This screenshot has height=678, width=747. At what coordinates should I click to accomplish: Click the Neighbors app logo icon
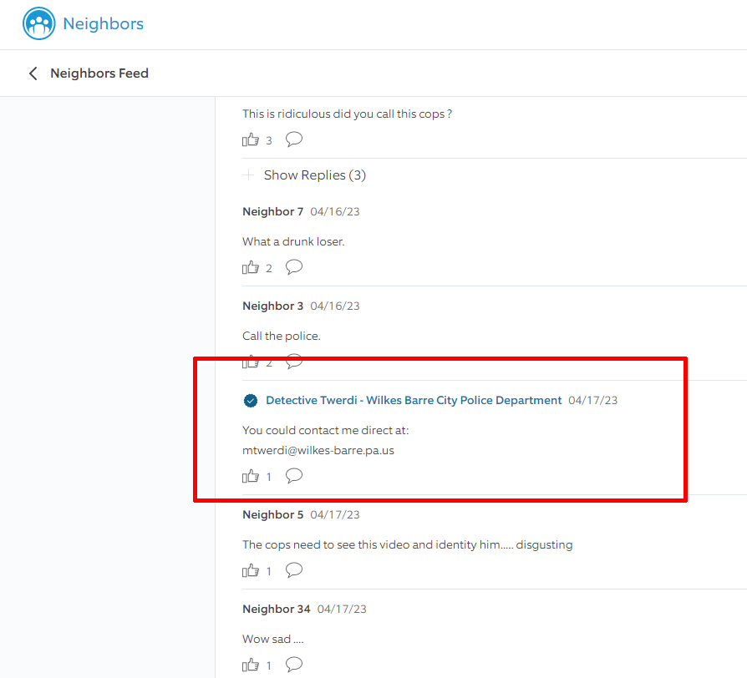39,24
